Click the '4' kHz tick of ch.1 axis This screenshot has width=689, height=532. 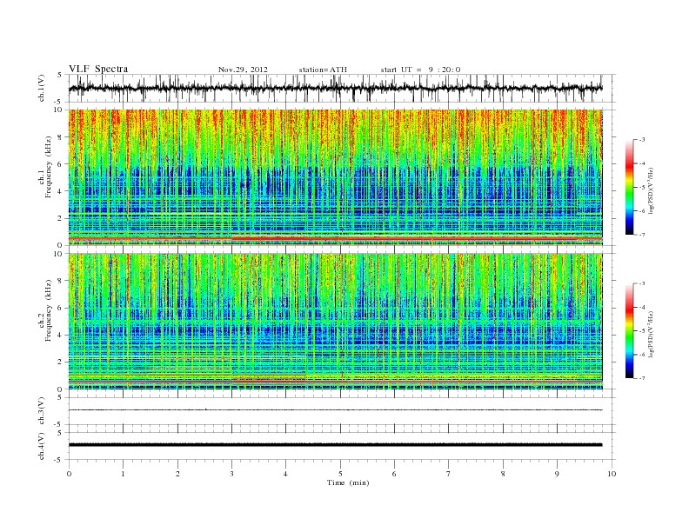click(61, 191)
